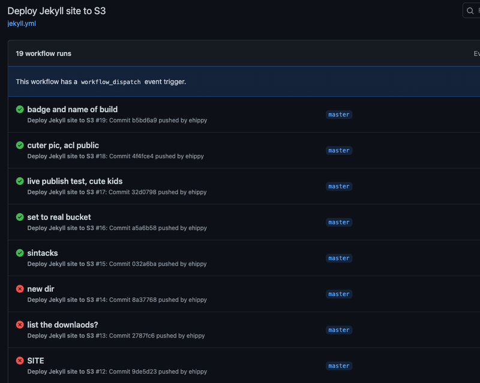Open the "badge and name of build" run
Image resolution: width=480 pixels, height=383 pixels.
tap(73, 109)
